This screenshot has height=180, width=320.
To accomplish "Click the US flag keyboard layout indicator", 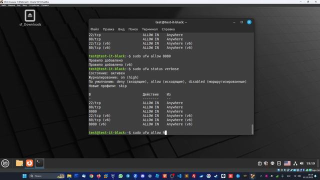I will [x=287, y=163].
